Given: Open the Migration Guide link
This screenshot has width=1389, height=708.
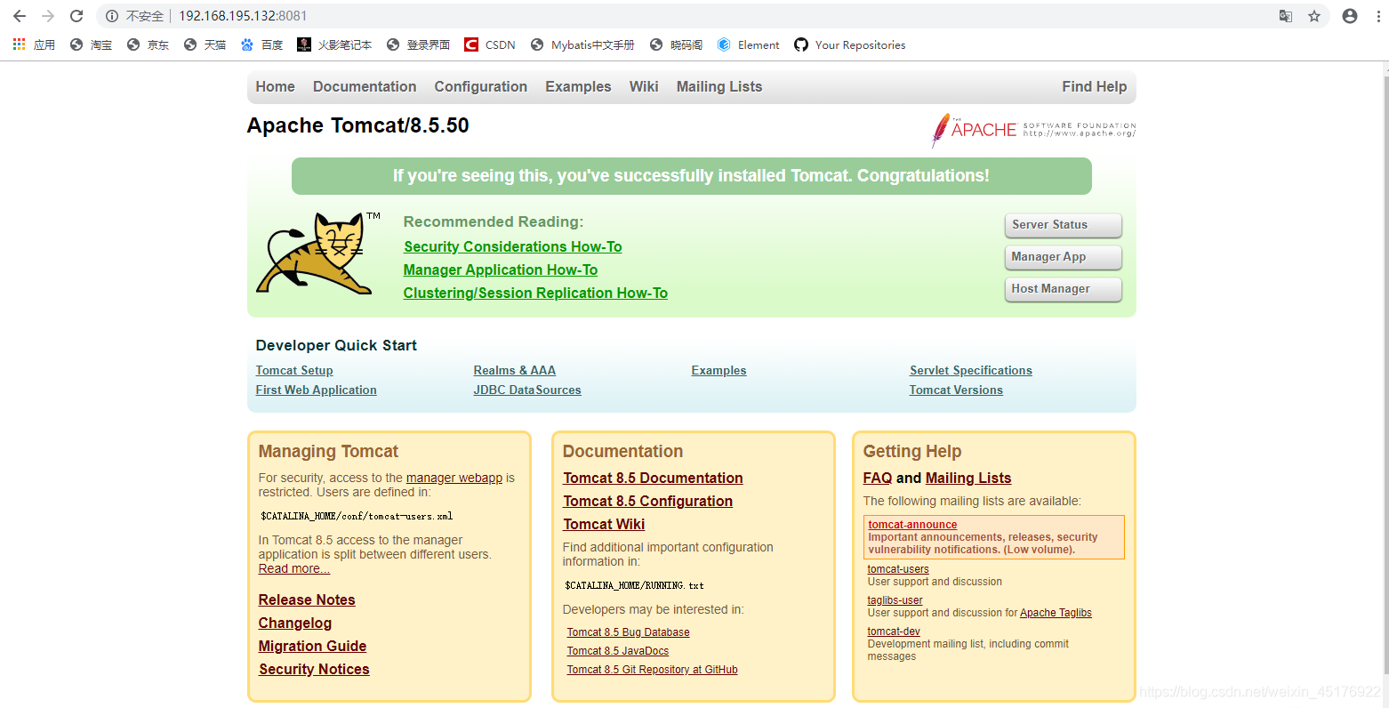Looking at the screenshot, I should 312,647.
